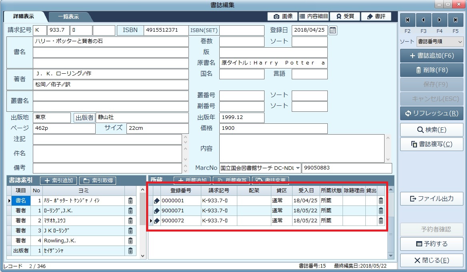Open the 検索(F) search button
The width and height of the screenshot is (467, 272).
coord(431,130)
